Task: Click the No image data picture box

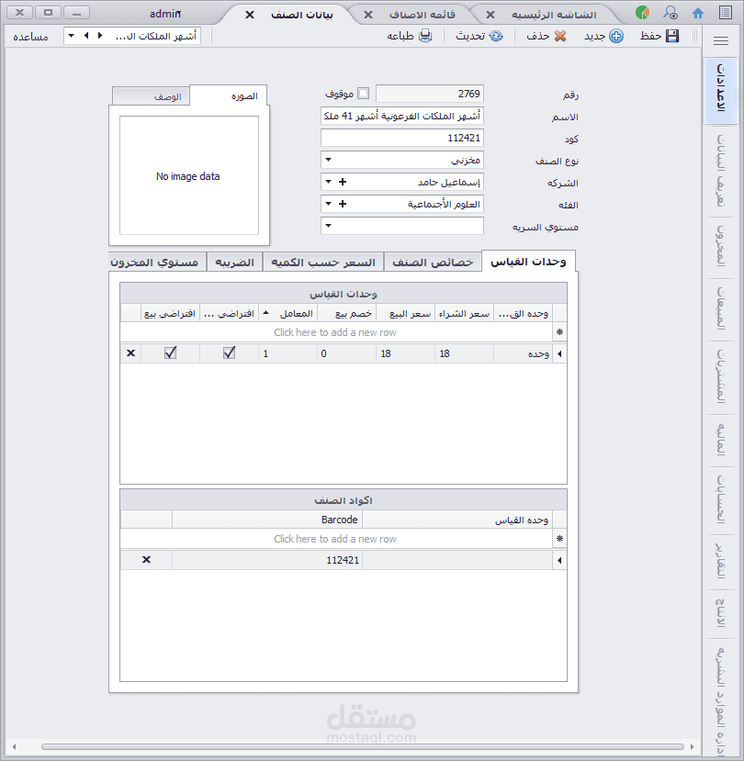Action: [189, 175]
